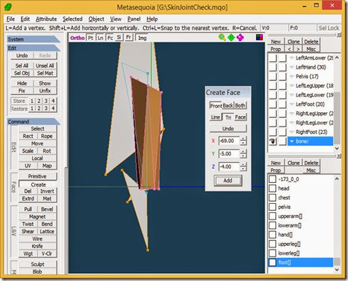Viewport: 348px width, 281px height.
Task: Collapse the Command panel header
Action: [34, 122]
